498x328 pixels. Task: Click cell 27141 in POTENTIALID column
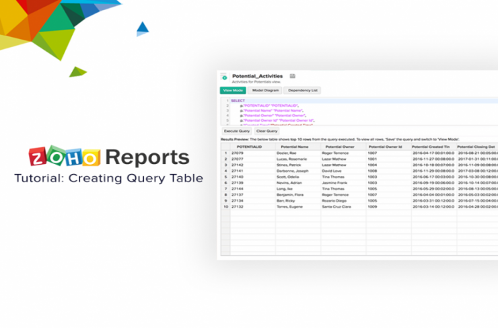coord(253,171)
